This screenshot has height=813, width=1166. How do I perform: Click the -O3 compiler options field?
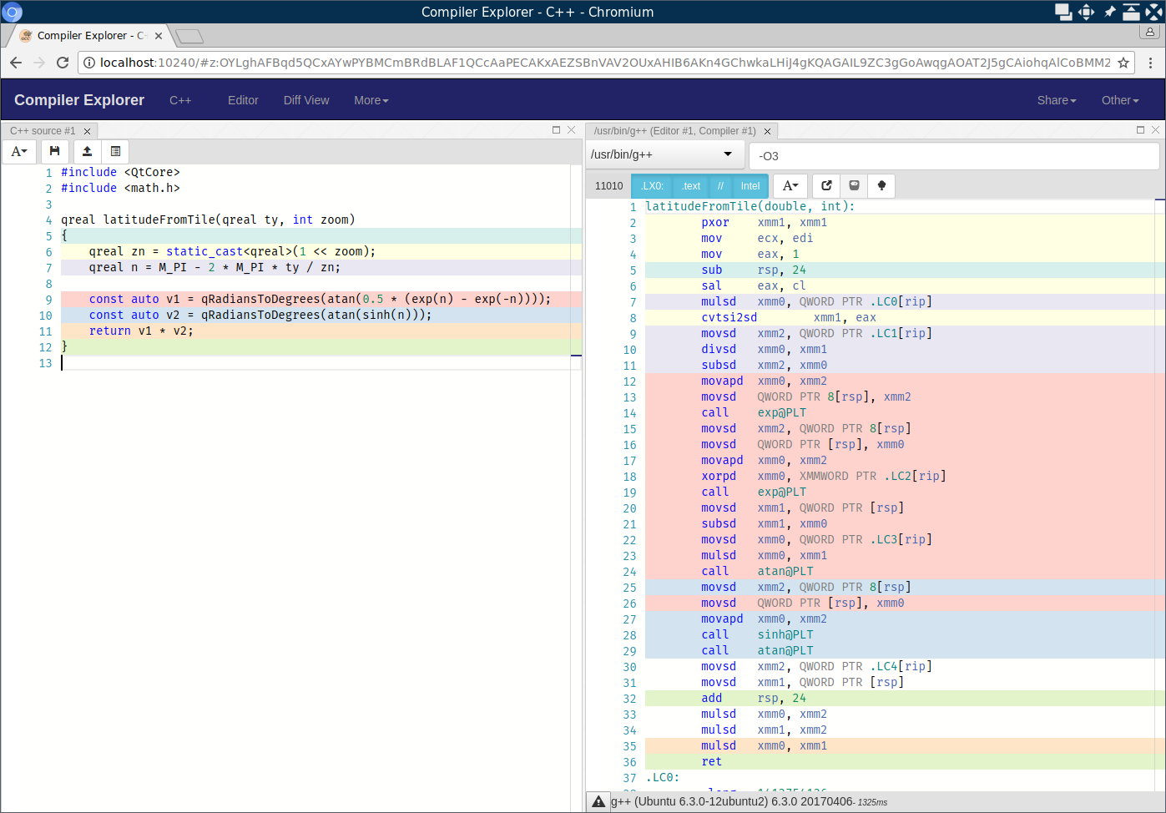coord(953,156)
